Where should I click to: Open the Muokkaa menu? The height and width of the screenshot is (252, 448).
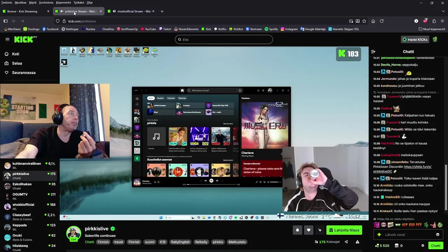(21, 2)
